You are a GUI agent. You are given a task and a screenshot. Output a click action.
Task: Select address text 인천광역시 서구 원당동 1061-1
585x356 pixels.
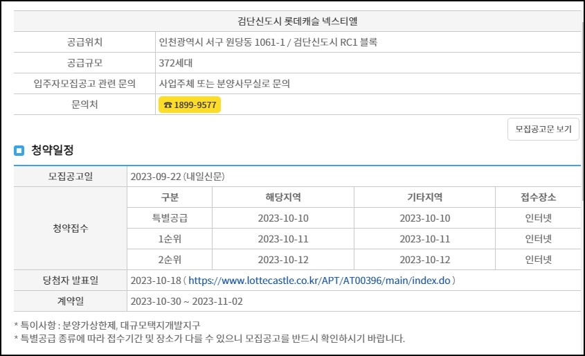(x=222, y=42)
